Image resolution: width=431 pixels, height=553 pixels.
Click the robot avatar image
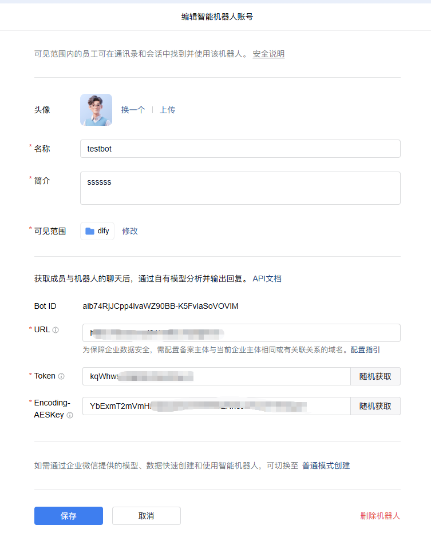point(96,110)
